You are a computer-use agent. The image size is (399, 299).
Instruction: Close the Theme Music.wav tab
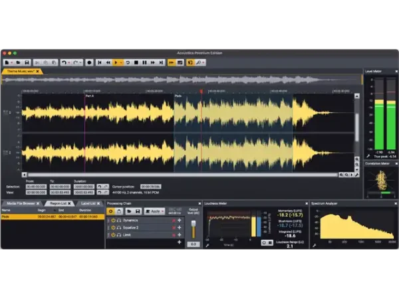coord(38,72)
